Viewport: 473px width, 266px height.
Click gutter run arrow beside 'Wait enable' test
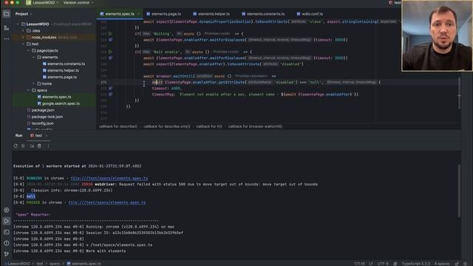tap(110, 52)
